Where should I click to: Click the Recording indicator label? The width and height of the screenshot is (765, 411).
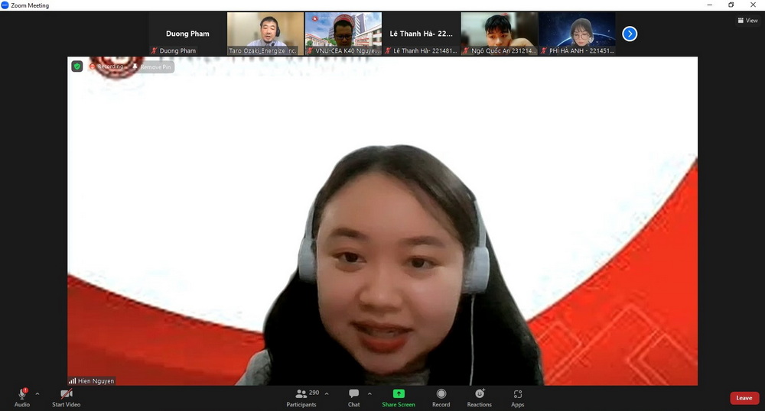click(x=106, y=67)
